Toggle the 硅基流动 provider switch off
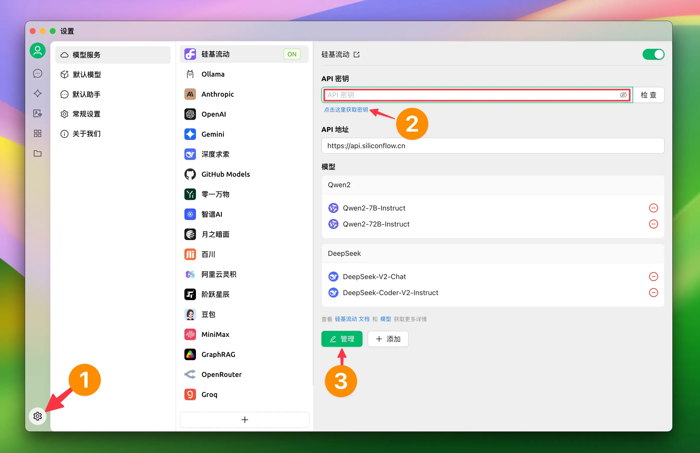The height and width of the screenshot is (453, 700). click(653, 55)
